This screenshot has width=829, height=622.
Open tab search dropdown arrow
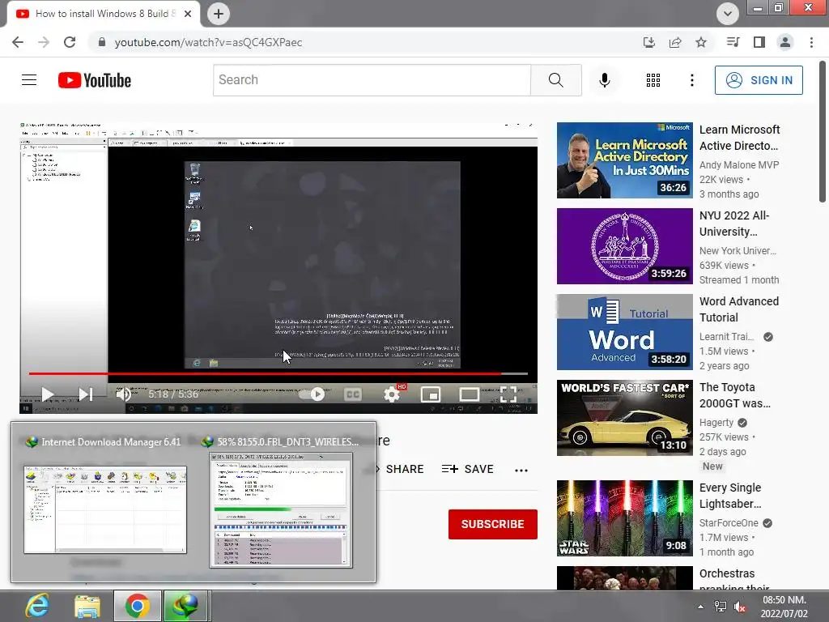coord(728,14)
